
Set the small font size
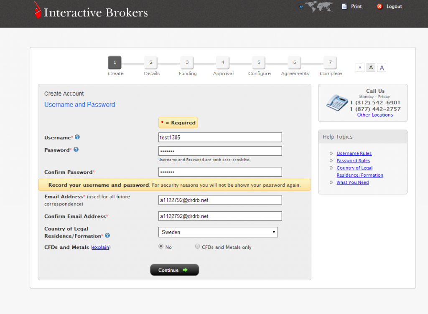tap(360, 67)
